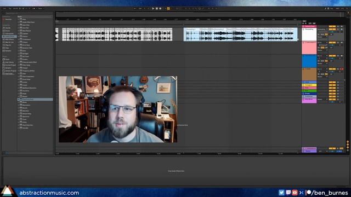Toggle bottom mixer section show/hide circle button
This screenshot has height=197, width=351.
348,150
